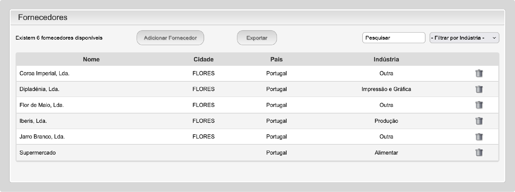Click the Cidade column header

tap(204, 60)
